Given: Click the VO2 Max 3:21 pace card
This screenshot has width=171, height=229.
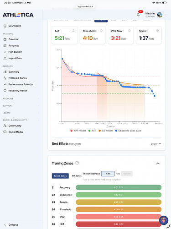Looking at the screenshot, I should pos(121,35).
